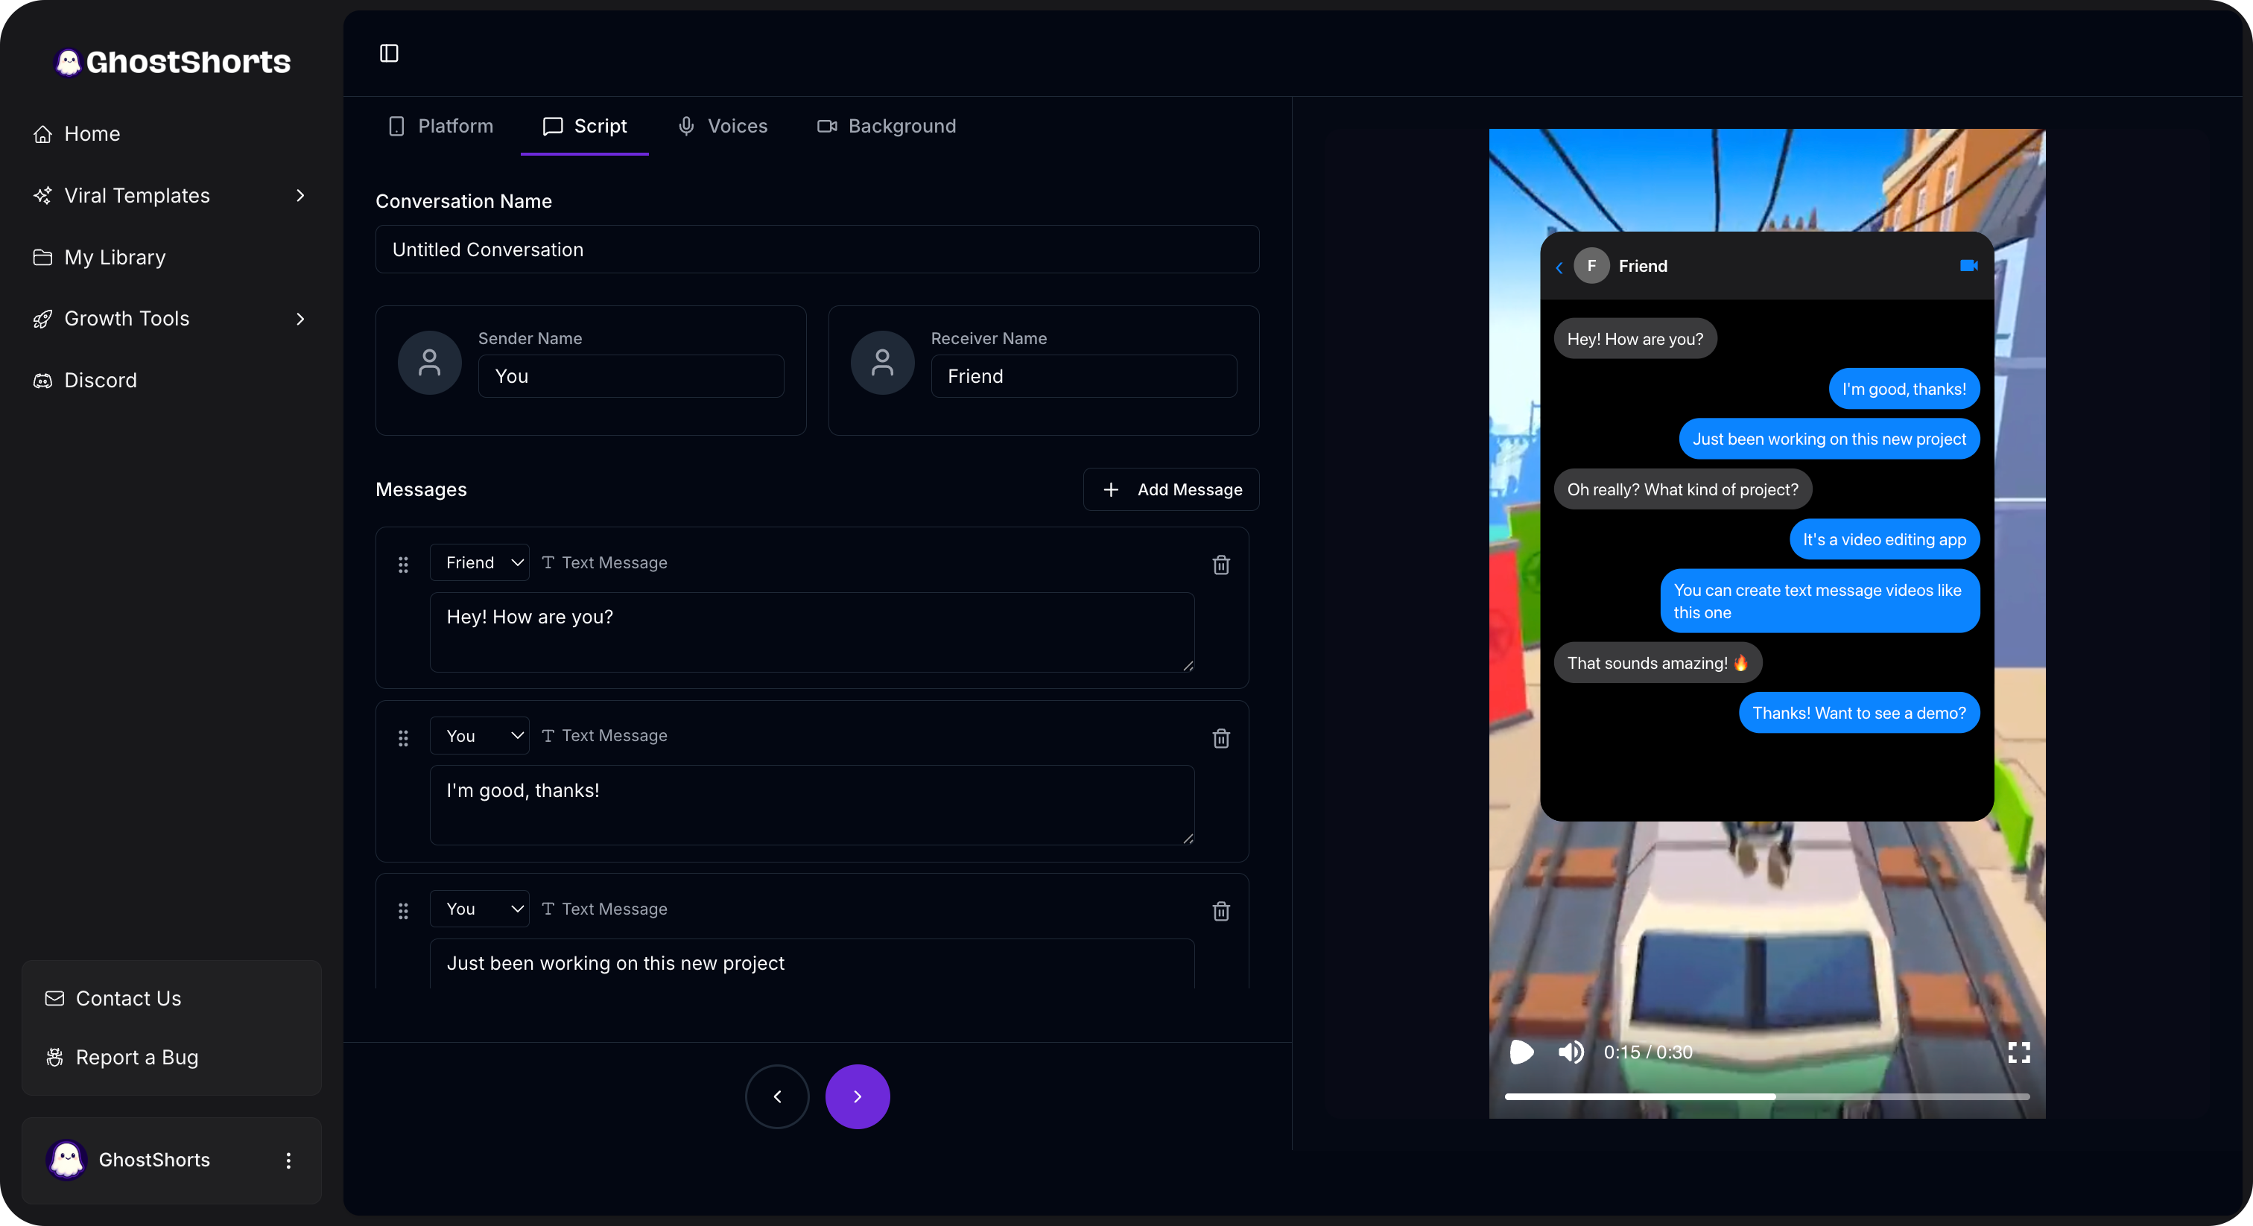The height and width of the screenshot is (1226, 2253).
Task: Click the back chevron in chat preview
Action: click(x=1559, y=267)
